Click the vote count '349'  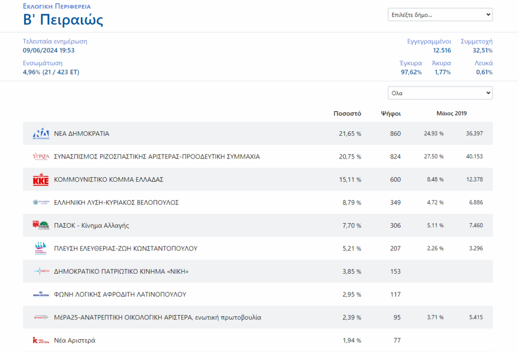coord(395,202)
